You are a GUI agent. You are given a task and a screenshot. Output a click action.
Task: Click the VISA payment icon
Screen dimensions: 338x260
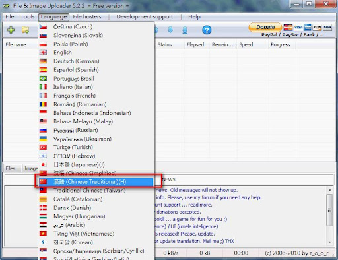point(298,27)
